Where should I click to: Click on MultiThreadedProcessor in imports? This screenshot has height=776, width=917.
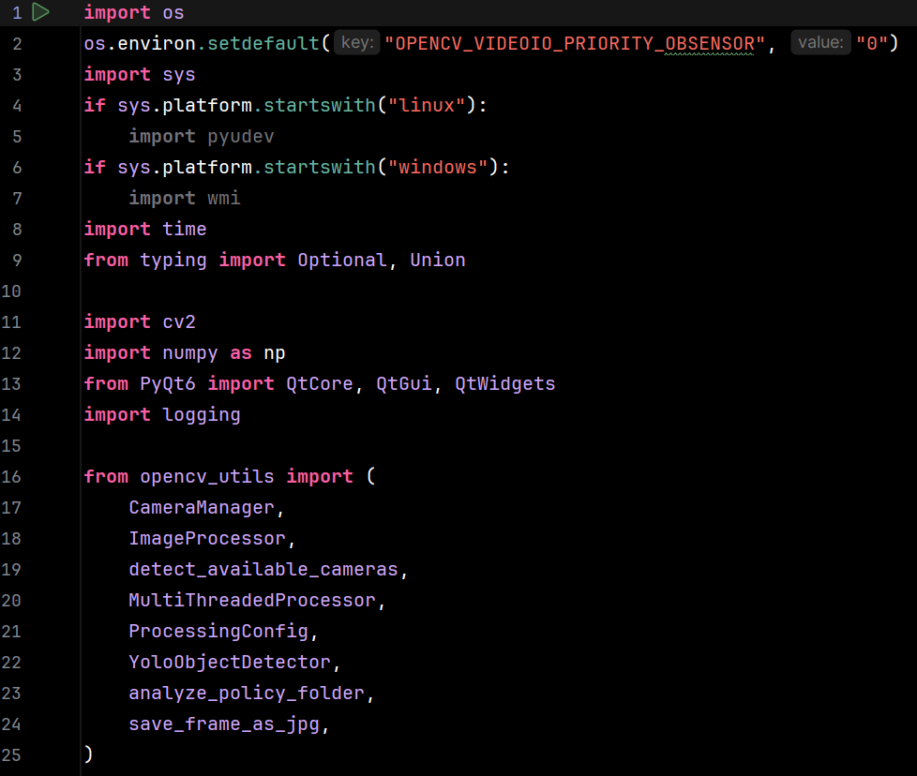[252, 600]
